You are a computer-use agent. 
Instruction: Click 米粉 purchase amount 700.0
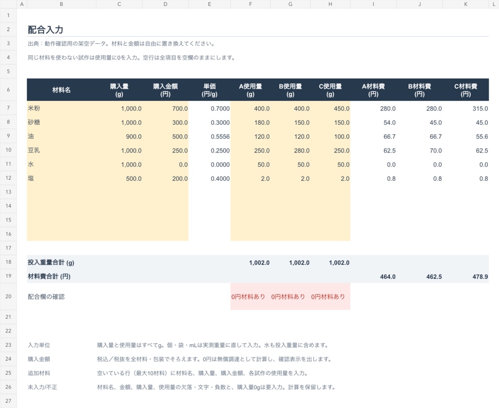[166, 109]
